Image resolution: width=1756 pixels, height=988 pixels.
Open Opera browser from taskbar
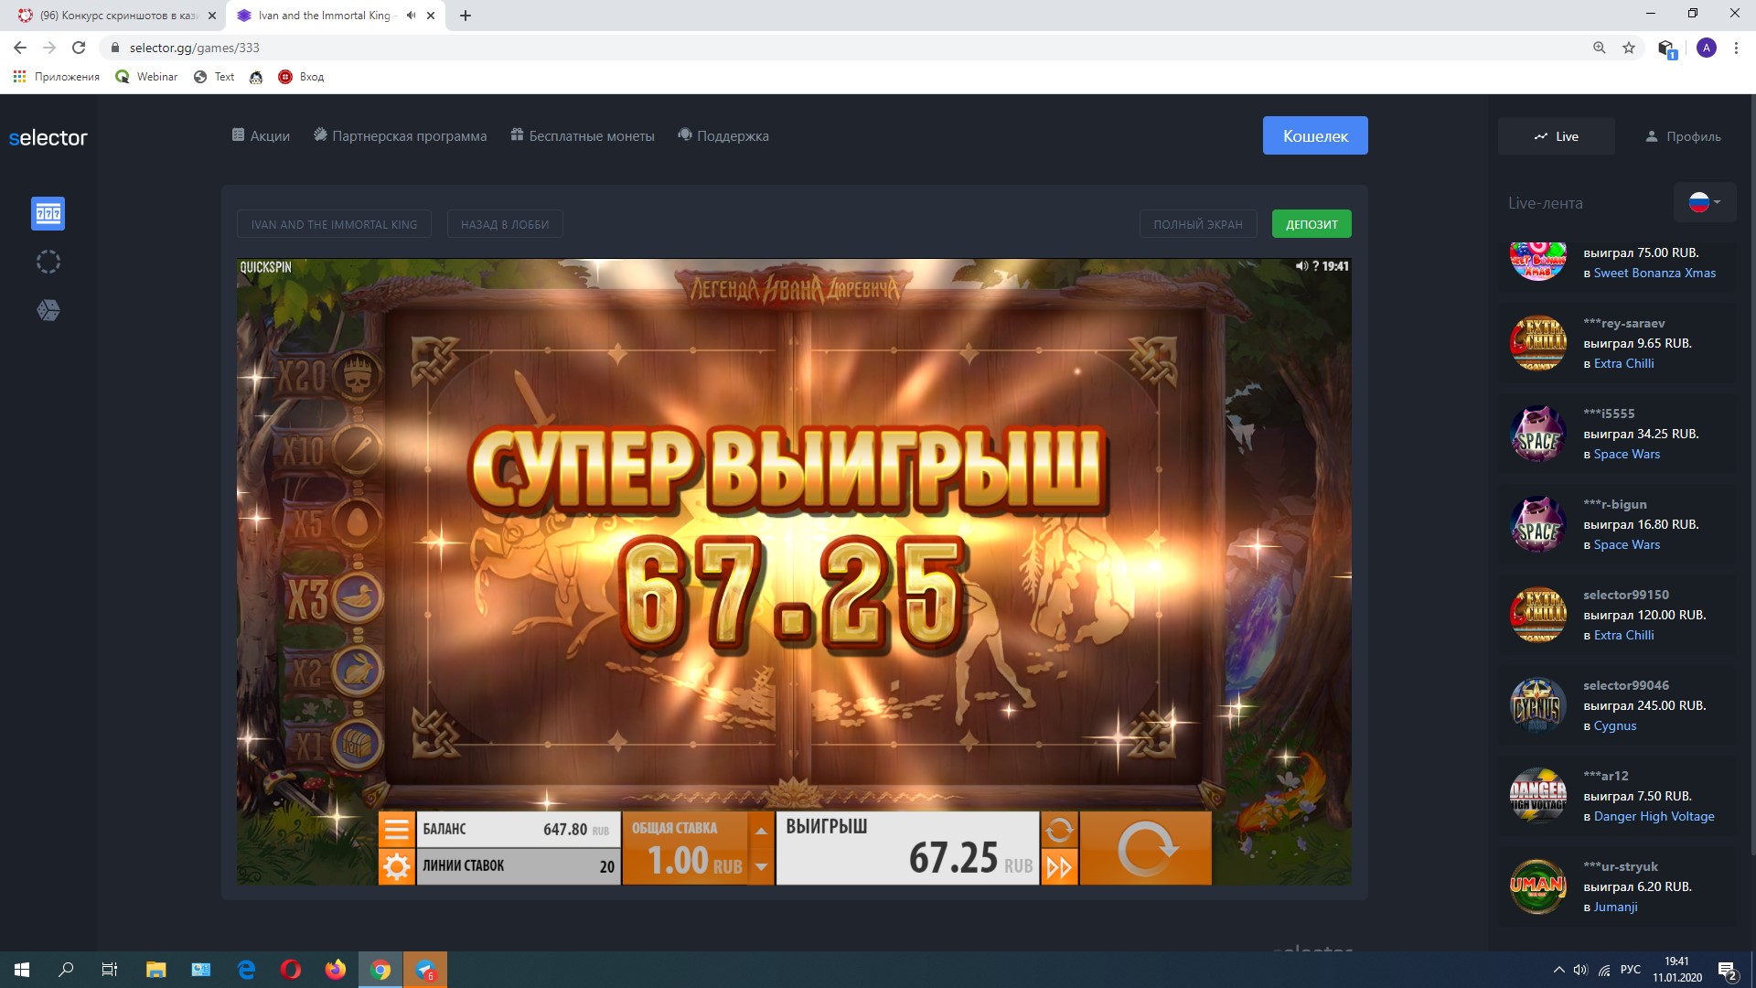click(x=291, y=970)
